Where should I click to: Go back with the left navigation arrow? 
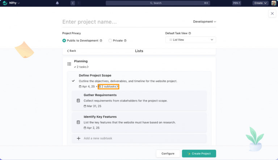73,3
